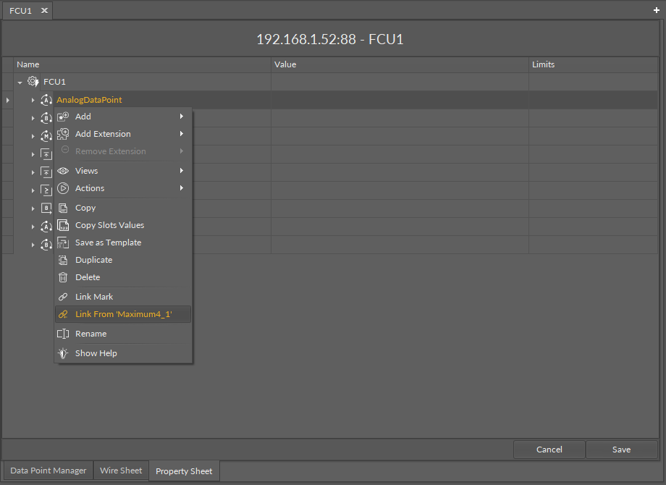Click the Views eye icon
The height and width of the screenshot is (485, 666).
pos(63,171)
